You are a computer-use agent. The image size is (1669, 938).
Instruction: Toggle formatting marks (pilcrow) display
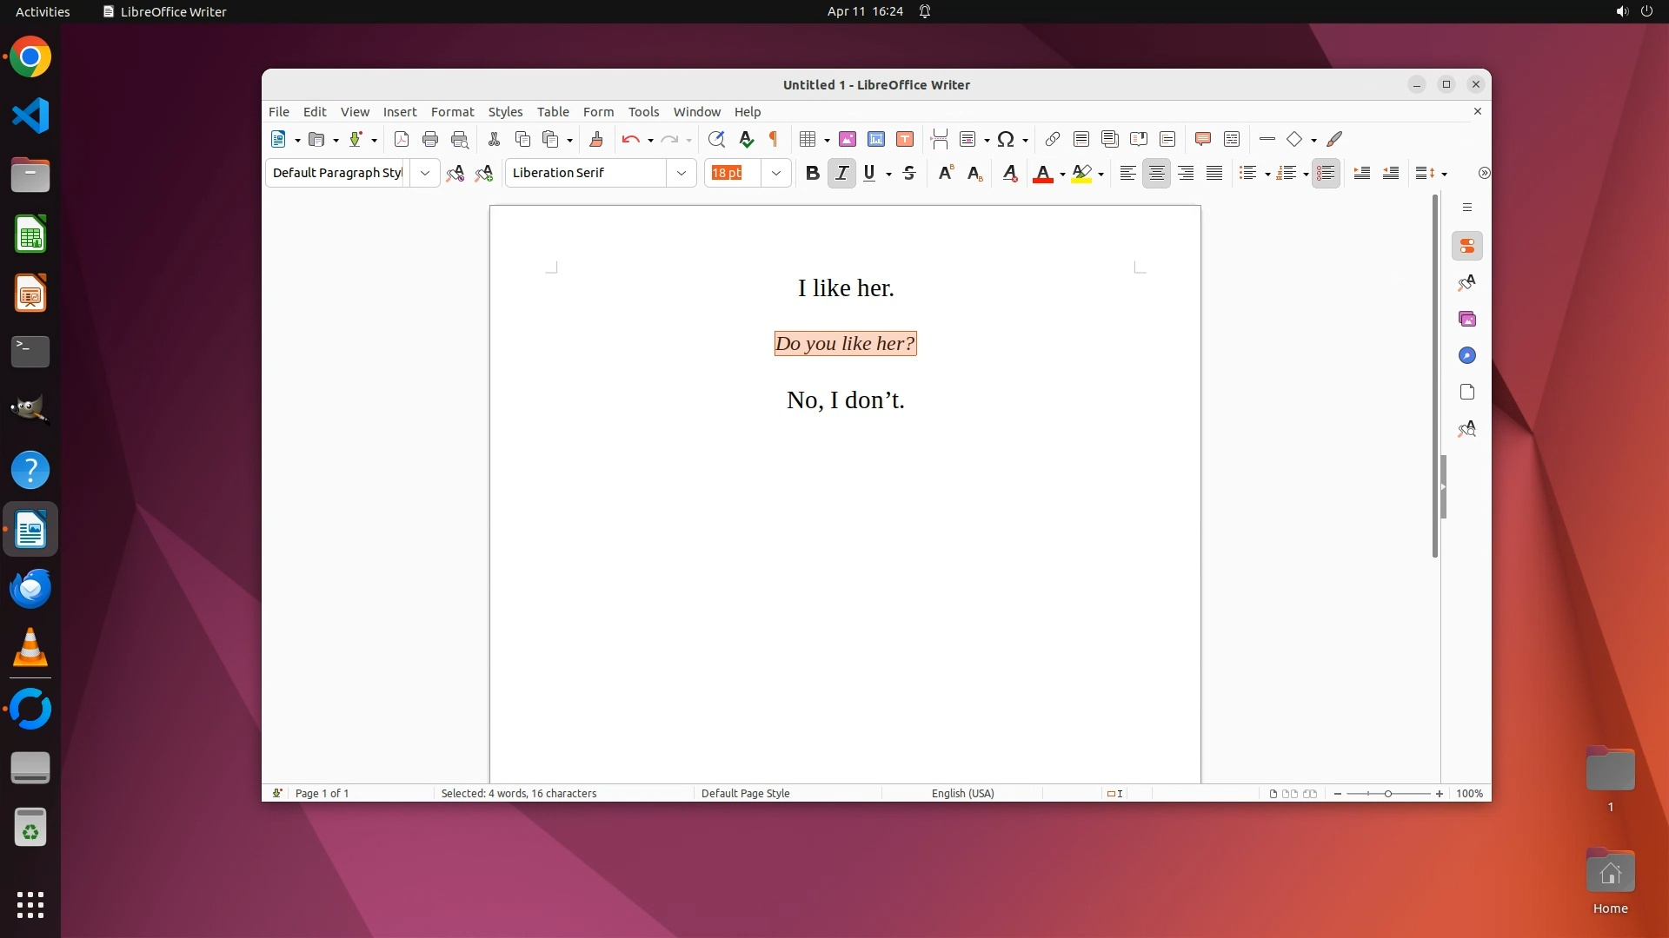pos(774,139)
